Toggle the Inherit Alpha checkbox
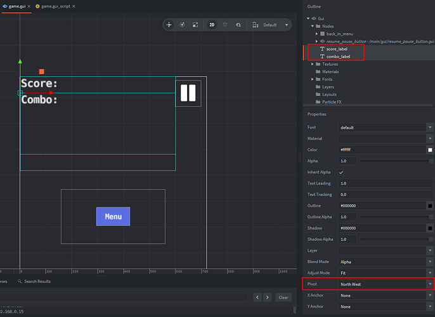Screen dimensions: 435x317 pyautogui.click(x=341, y=172)
